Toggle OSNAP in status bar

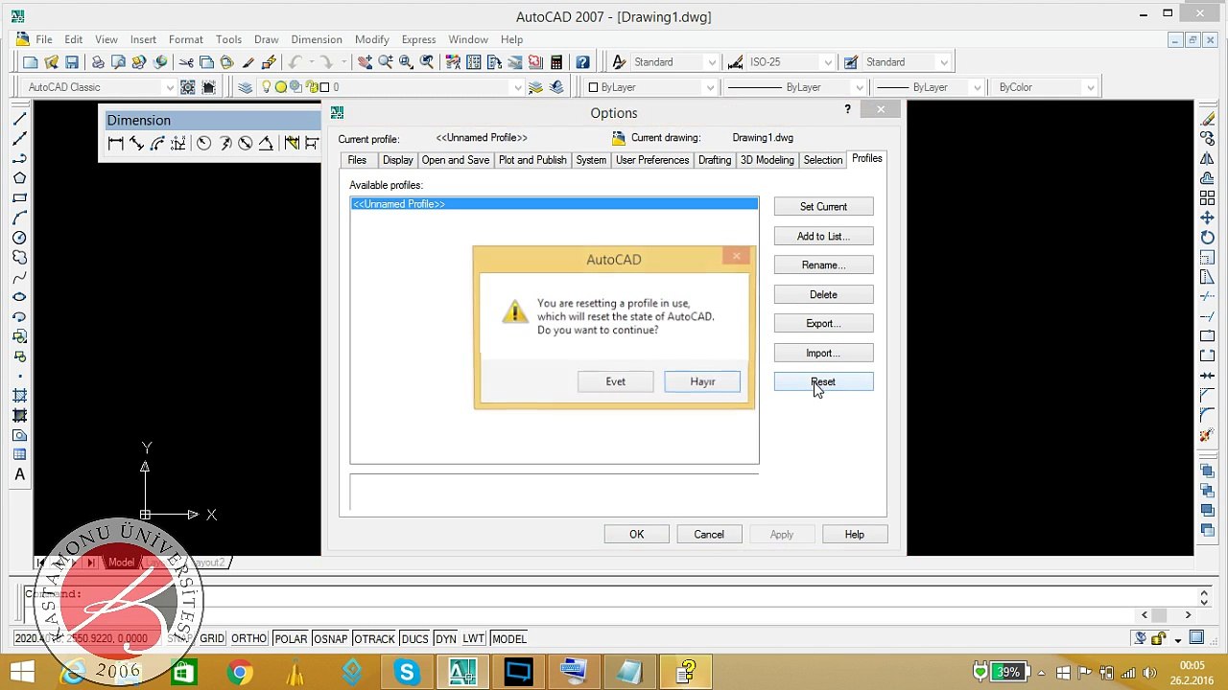coord(331,639)
